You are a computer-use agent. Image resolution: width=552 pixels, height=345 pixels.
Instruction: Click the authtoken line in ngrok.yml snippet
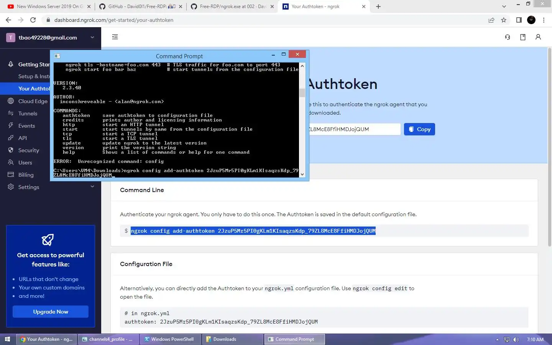221,322
